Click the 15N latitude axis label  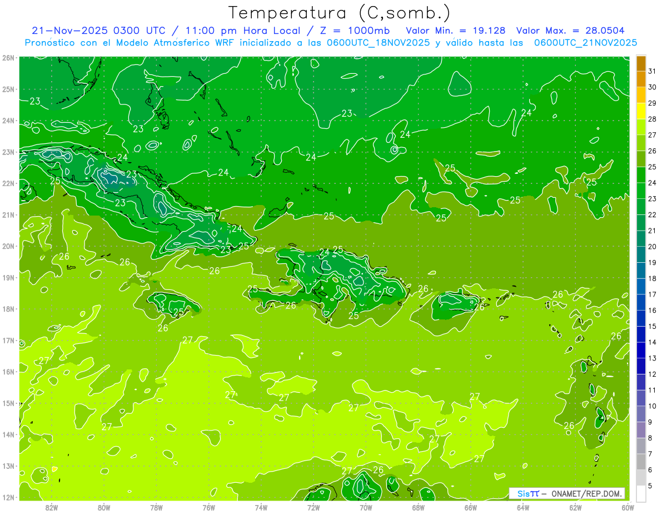coord(8,403)
